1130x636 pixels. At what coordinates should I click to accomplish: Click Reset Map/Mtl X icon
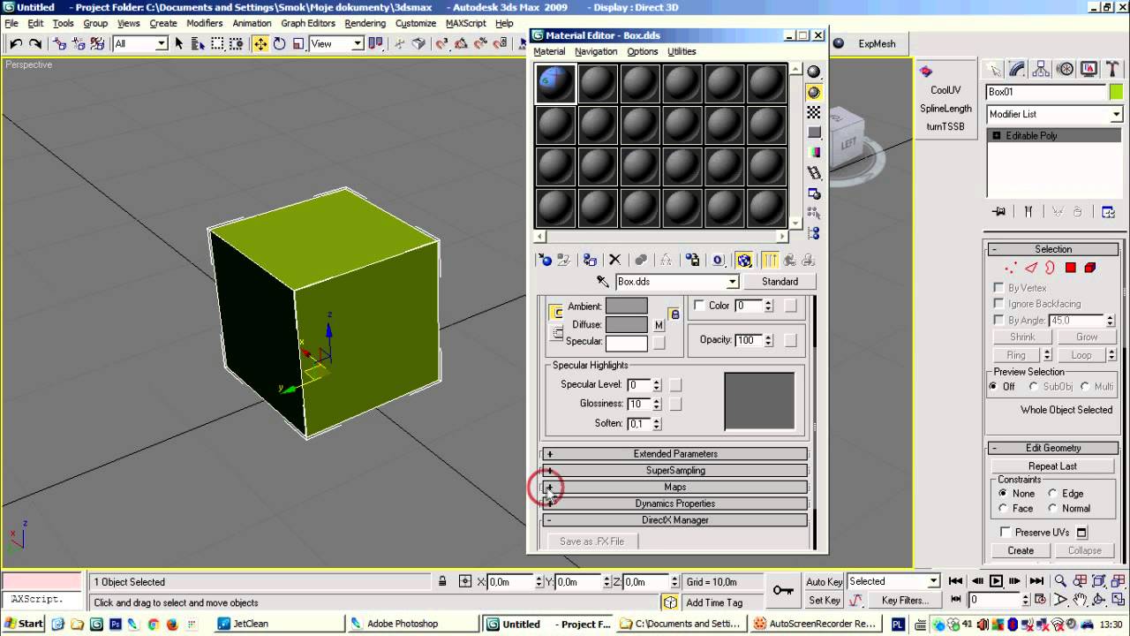(614, 260)
